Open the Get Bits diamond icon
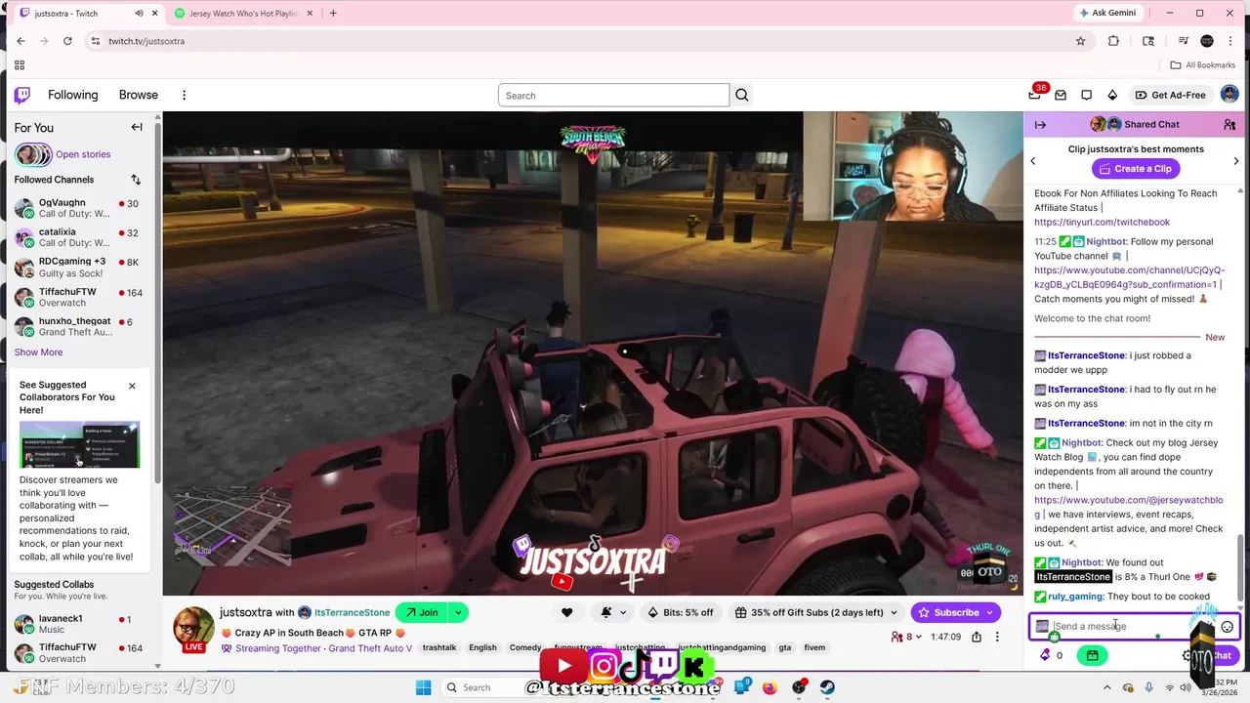 click(1112, 95)
